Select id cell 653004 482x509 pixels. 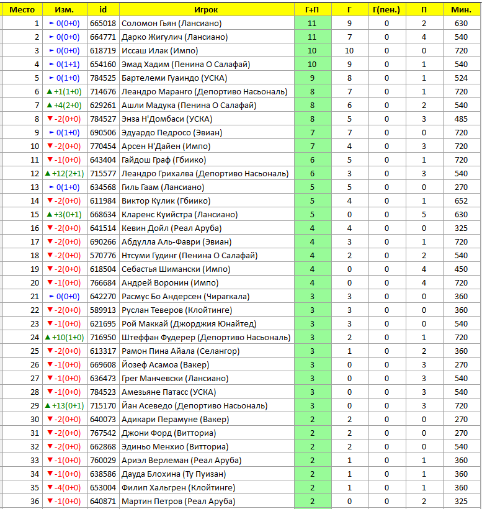coord(103,487)
